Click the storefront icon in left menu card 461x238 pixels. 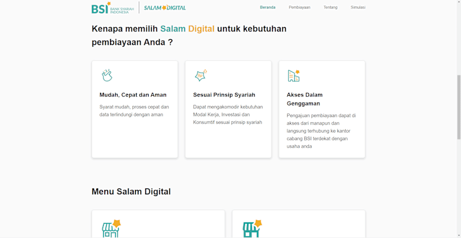[x=111, y=228]
